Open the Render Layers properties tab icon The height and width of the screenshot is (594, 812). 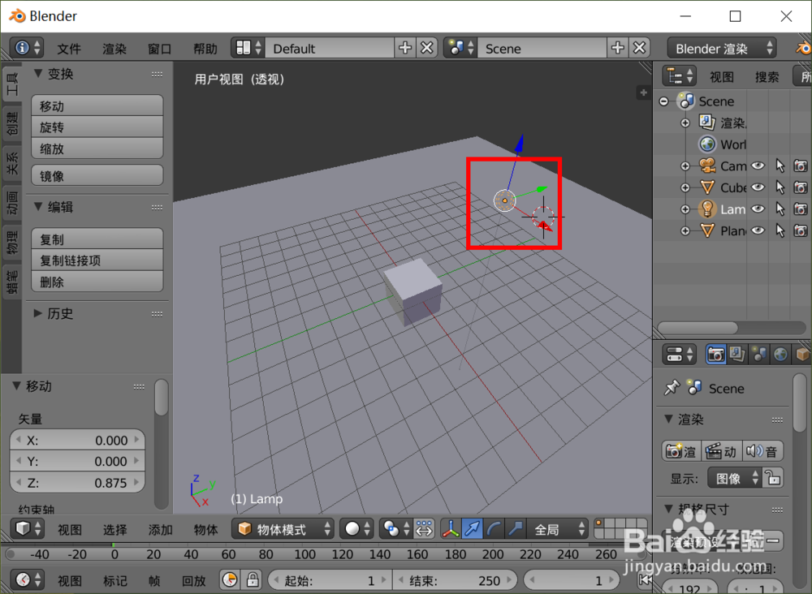[x=737, y=355]
